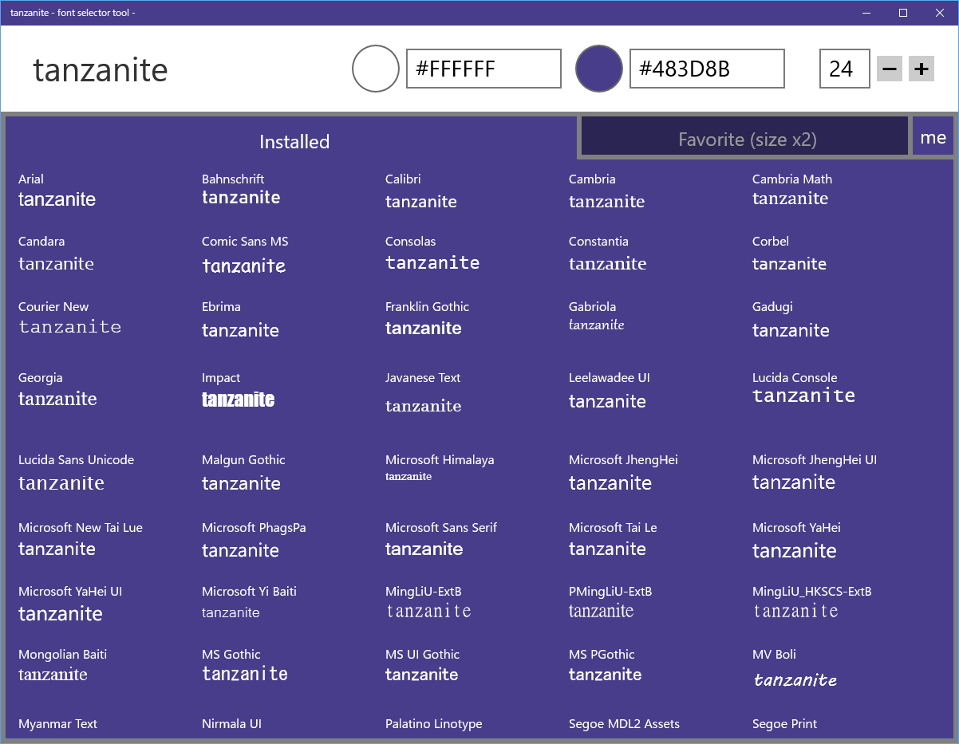The height and width of the screenshot is (744, 959).
Task: Switch to the Favorite (size x2) tab
Action: click(x=744, y=136)
